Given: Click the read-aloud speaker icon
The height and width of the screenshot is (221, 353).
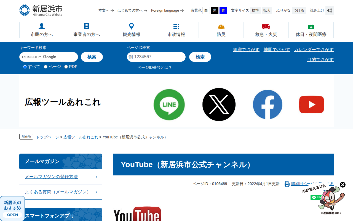Looking at the screenshot, I should 330,10.
